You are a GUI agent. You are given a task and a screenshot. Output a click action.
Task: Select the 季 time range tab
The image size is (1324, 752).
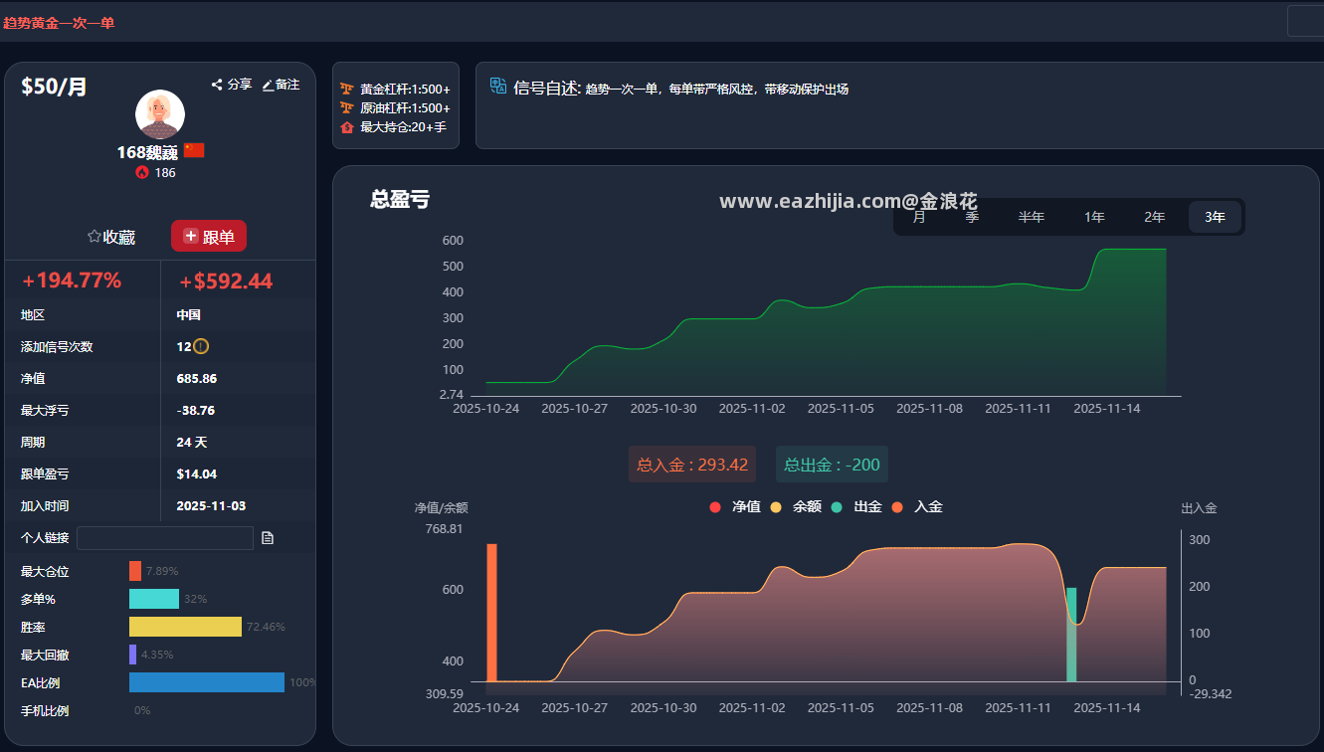972,217
